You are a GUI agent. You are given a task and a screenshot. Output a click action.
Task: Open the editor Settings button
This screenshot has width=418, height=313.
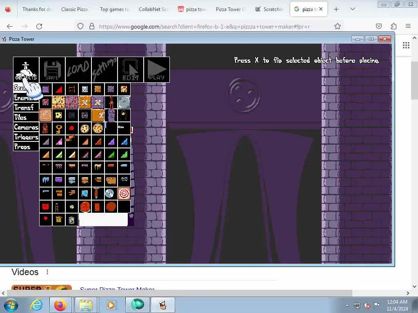click(104, 70)
